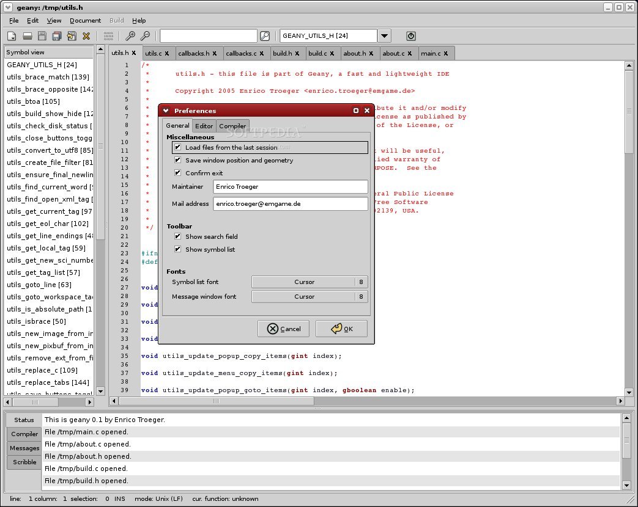Click the editor horizontal scrollbar thumb
The width and height of the screenshot is (638, 507).
point(216,401)
